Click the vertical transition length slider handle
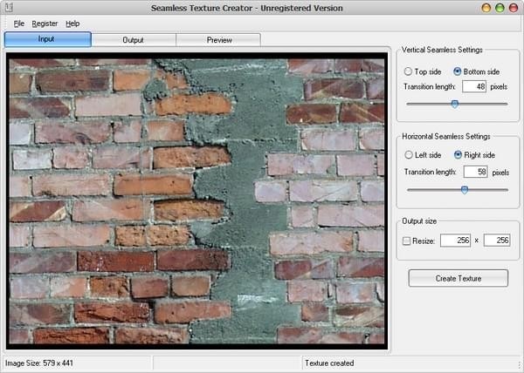The width and height of the screenshot is (524, 373). pos(454,104)
